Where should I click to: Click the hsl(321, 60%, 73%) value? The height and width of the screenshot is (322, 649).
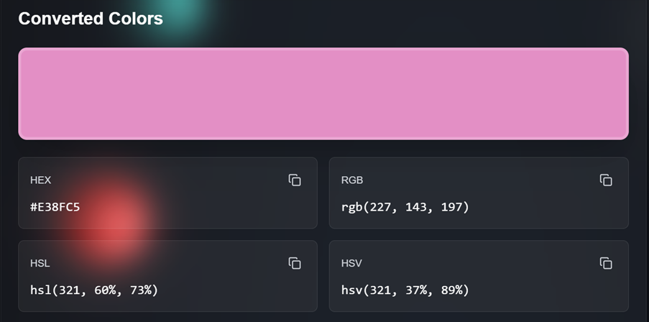pos(94,290)
